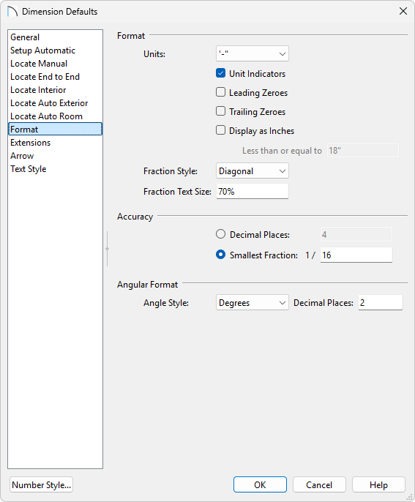Click the Dimension Defaults title icon
This screenshot has height=502, width=415.
tap(12, 11)
